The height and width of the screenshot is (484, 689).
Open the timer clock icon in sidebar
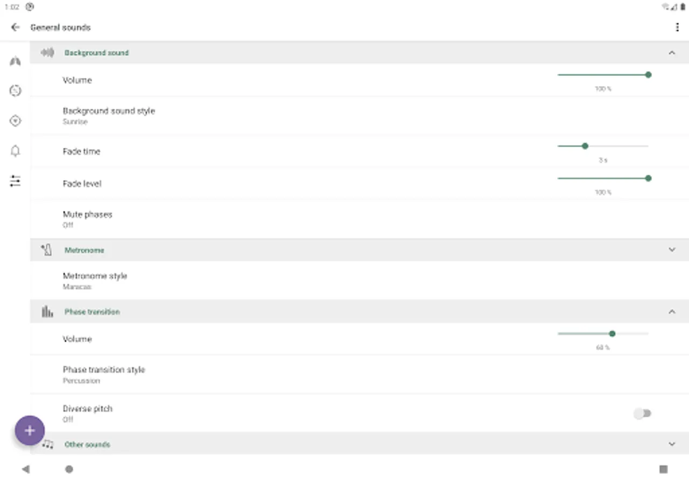click(15, 91)
